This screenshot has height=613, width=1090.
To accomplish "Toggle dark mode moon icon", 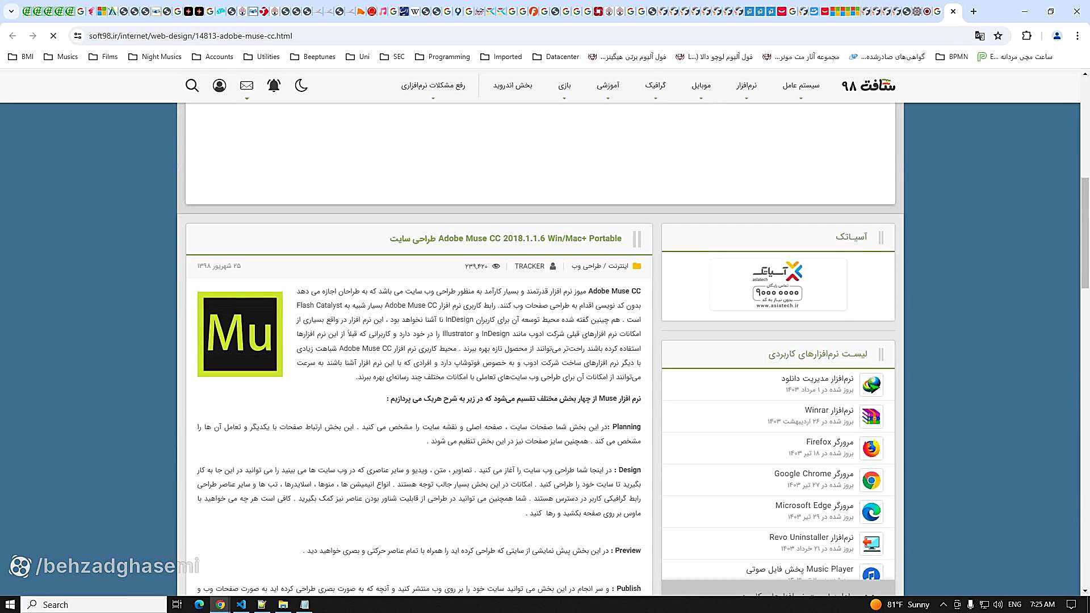I will click(x=301, y=86).
